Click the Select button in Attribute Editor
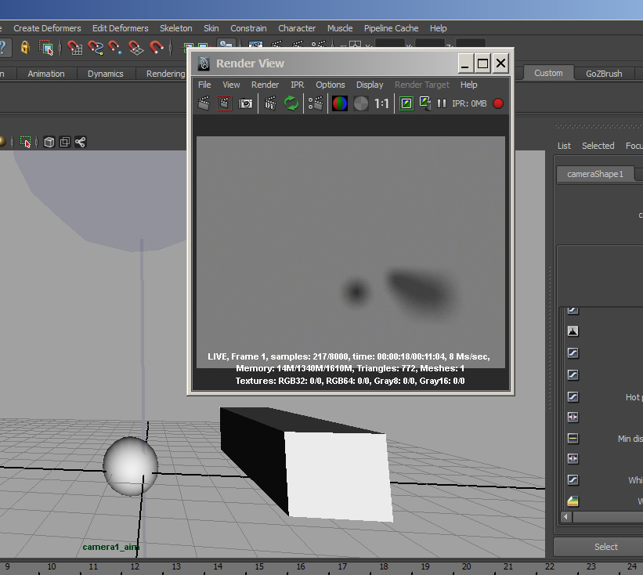Image resolution: width=643 pixels, height=575 pixels. point(605,547)
